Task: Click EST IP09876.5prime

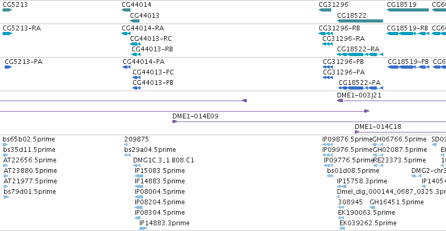Action: click(x=347, y=139)
